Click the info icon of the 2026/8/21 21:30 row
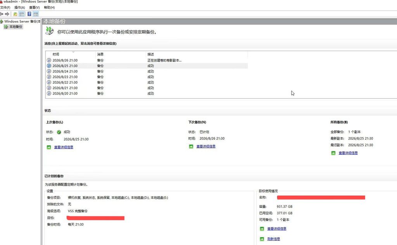 [49, 88]
